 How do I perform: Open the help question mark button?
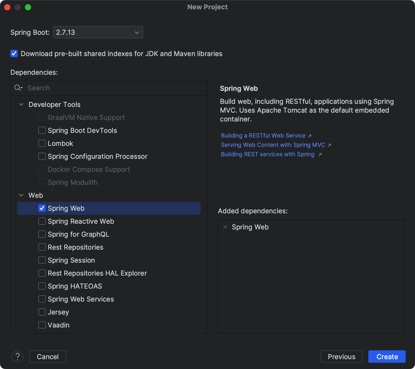click(18, 357)
